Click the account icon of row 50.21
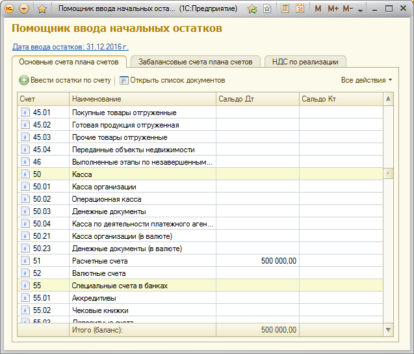Screen dimensions: 414x354 tap(25, 236)
